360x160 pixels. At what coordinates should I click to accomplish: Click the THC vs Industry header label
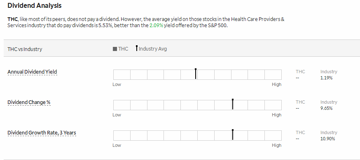click(x=25, y=49)
